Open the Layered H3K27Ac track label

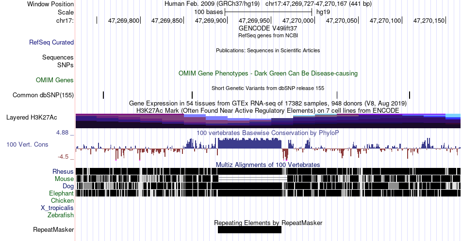32,117
